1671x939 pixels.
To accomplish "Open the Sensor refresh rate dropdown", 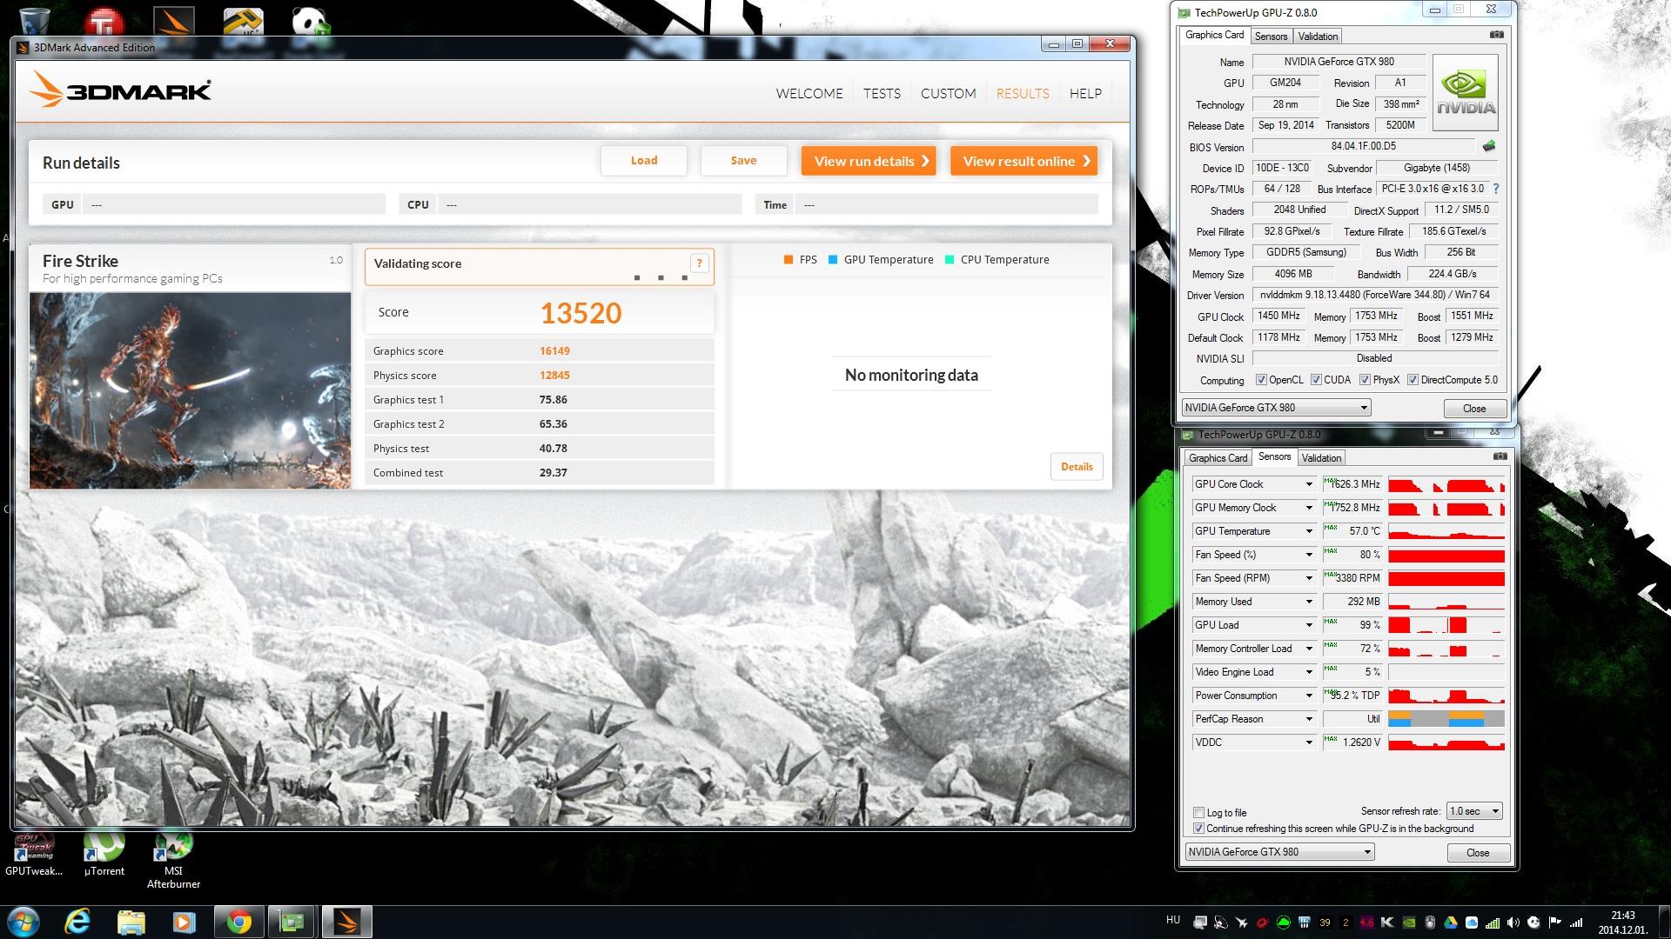I will pyautogui.click(x=1474, y=811).
